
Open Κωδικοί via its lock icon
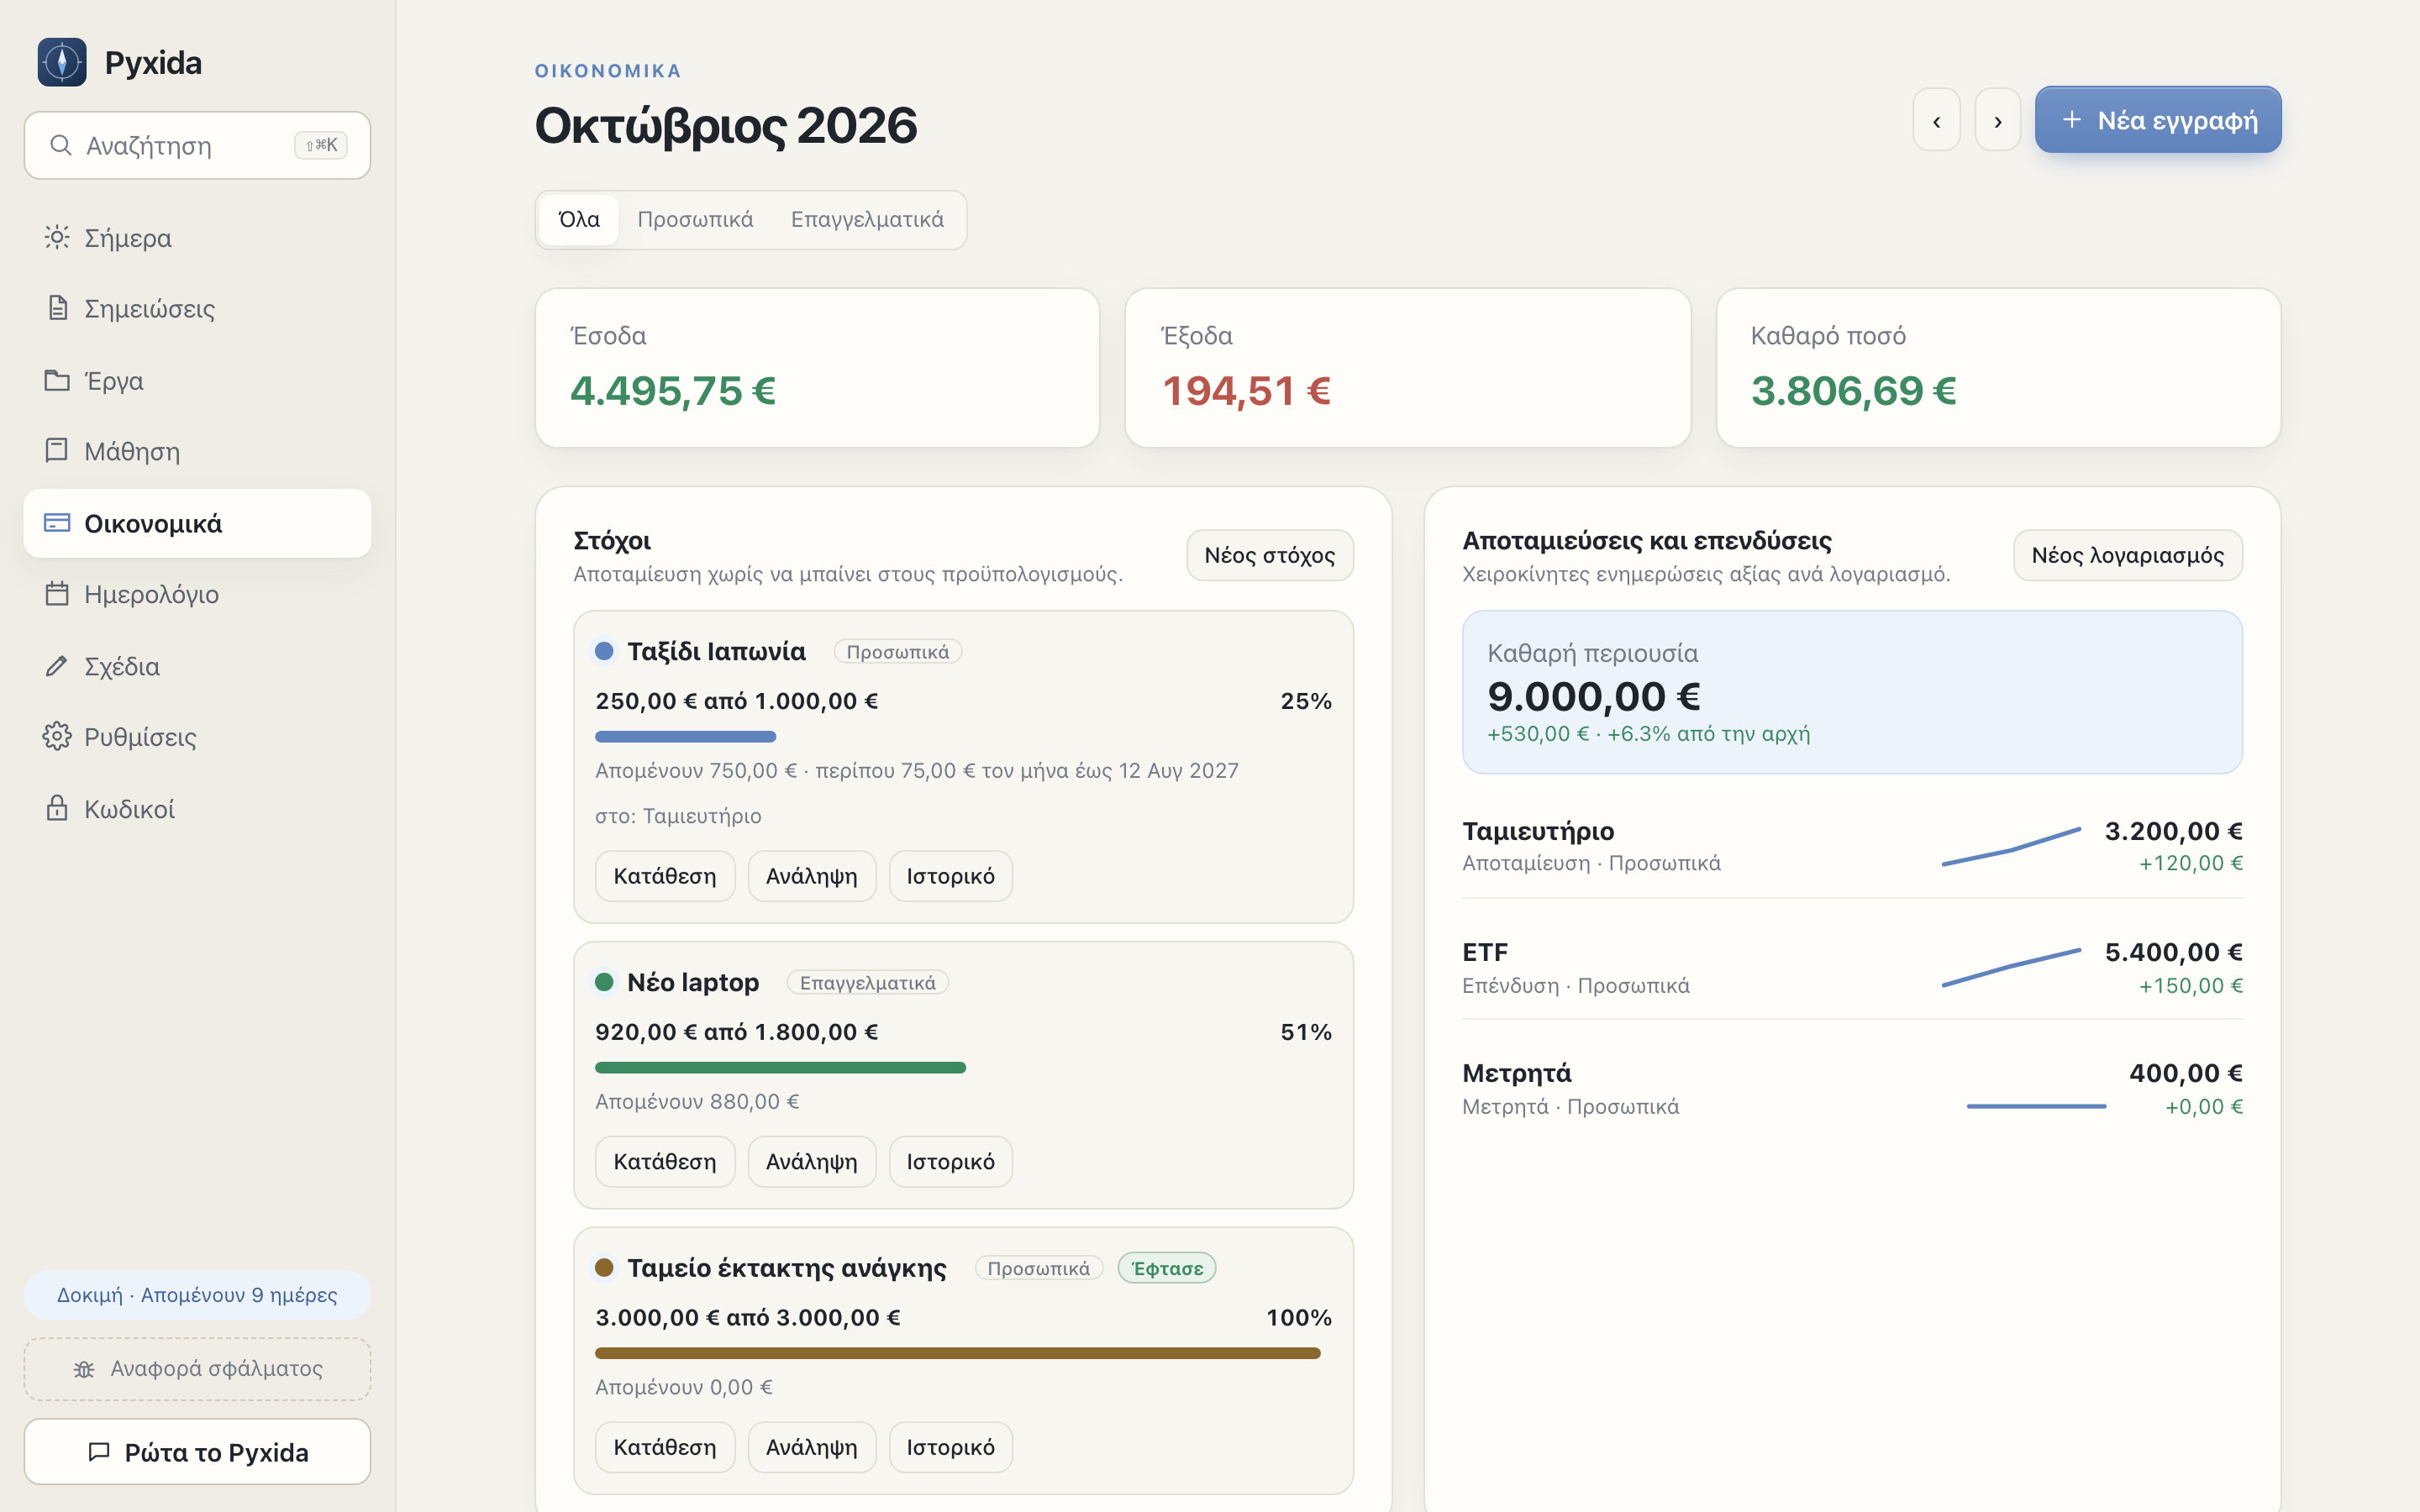[57, 808]
